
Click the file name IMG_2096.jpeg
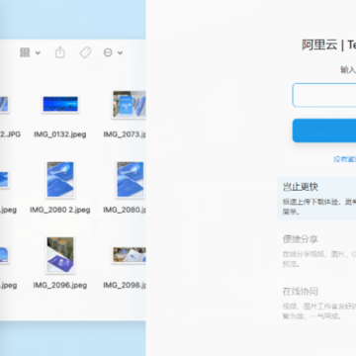tap(60, 285)
